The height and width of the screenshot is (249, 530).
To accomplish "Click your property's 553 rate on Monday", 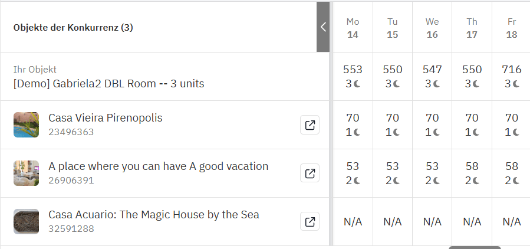I will pos(353,70).
